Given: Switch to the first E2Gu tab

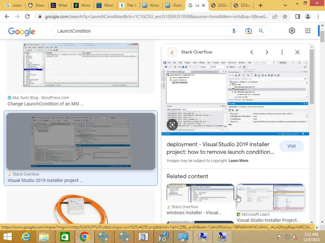Looking at the screenshot, I should coord(220,5).
